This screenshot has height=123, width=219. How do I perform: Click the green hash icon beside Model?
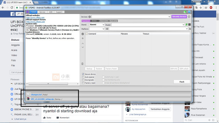186,25
